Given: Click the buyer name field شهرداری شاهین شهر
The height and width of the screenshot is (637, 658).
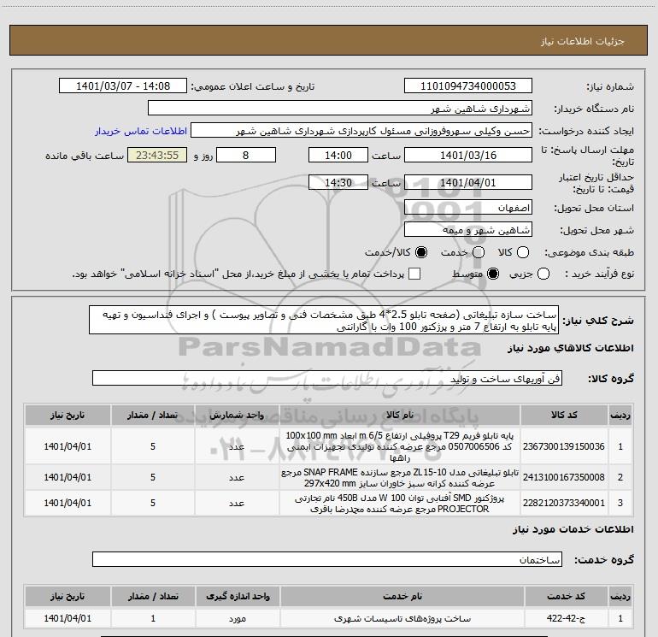Looking at the screenshot, I should [x=340, y=109].
